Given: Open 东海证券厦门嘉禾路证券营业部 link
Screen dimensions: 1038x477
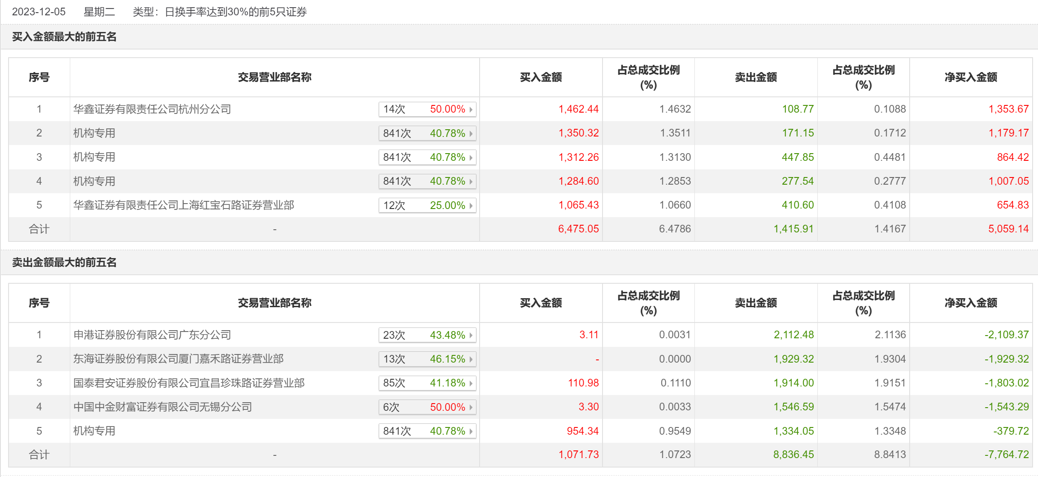Looking at the screenshot, I should (178, 359).
